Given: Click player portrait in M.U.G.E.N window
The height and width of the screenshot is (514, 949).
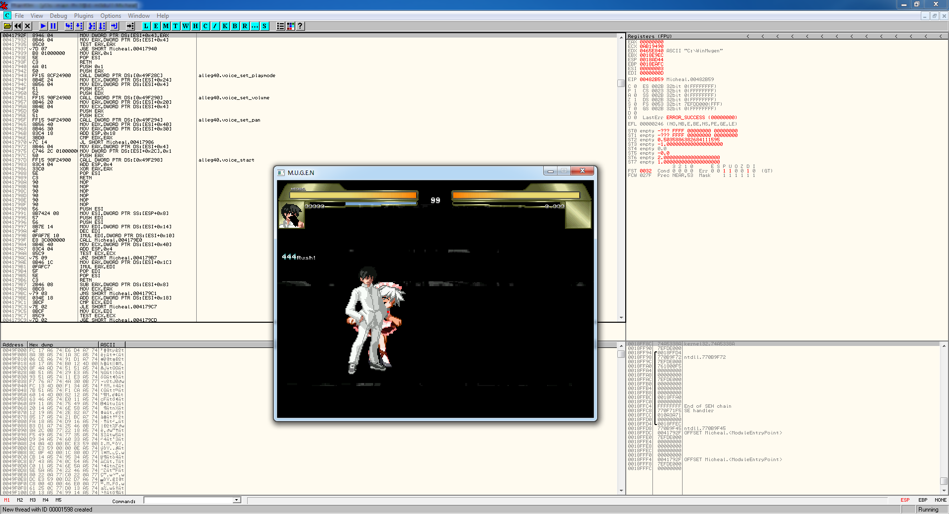Looking at the screenshot, I should tap(292, 215).
